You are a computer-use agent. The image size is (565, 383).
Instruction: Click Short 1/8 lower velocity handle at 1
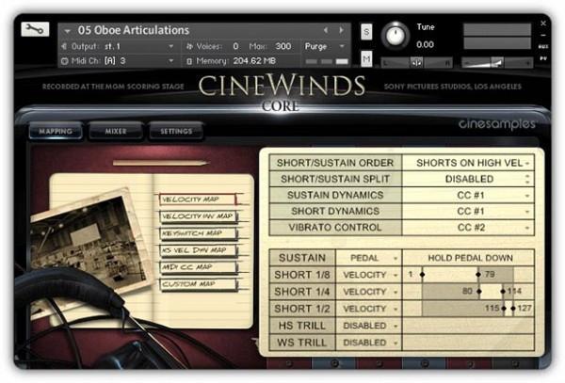422,275
